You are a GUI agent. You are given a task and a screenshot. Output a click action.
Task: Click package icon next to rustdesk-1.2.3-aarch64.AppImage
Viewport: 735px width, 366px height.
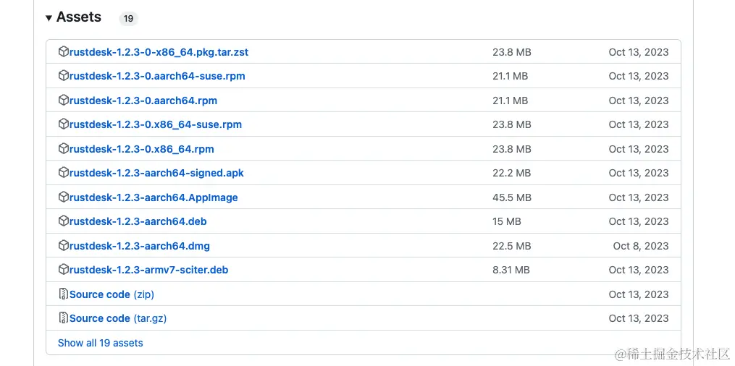point(64,197)
